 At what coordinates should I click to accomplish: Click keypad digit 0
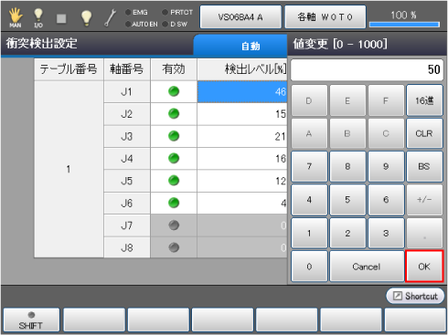pos(309,267)
